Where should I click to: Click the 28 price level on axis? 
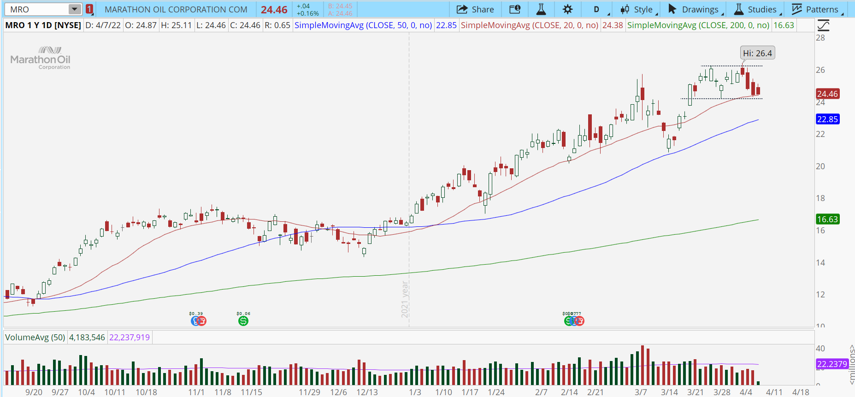tap(820, 38)
